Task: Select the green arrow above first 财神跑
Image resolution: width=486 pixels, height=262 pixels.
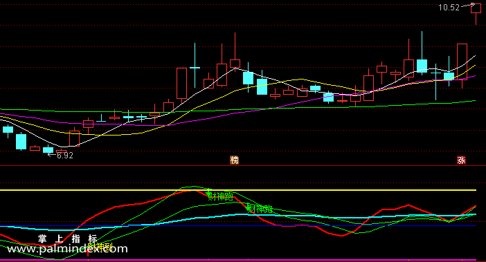Action: (x=208, y=191)
